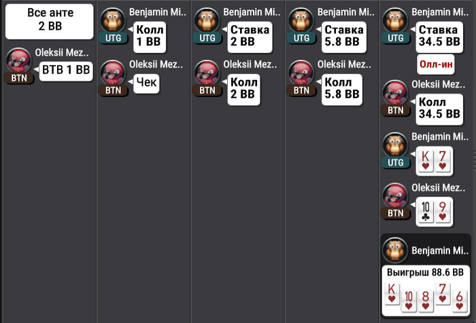This screenshot has height=323, width=476.
Task: Click the owl avatar beside 'Колл 1 BB'
Action: click(113, 20)
